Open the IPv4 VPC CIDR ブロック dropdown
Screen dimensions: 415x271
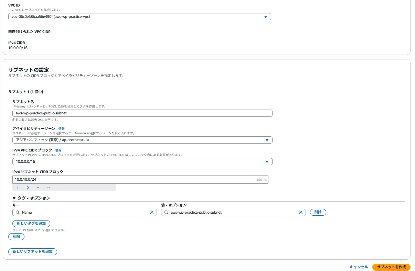pyautogui.click(x=267, y=161)
